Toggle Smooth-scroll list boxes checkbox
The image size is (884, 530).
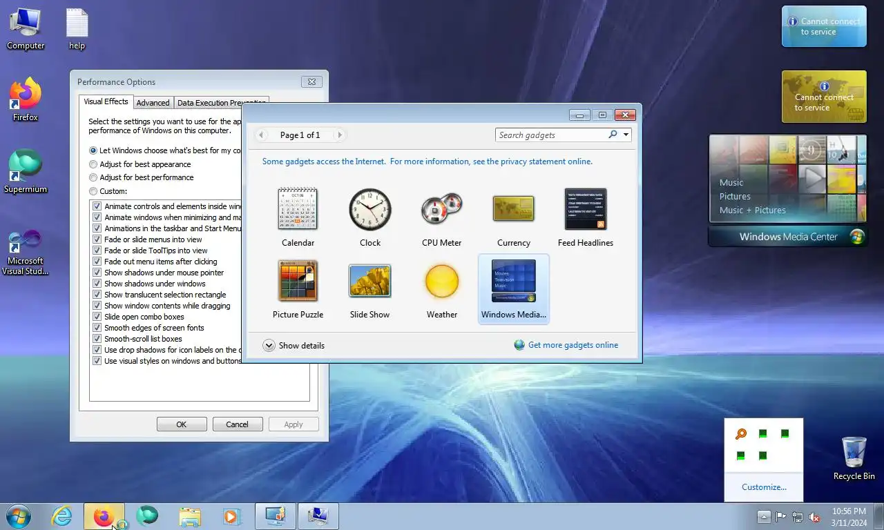coord(97,339)
